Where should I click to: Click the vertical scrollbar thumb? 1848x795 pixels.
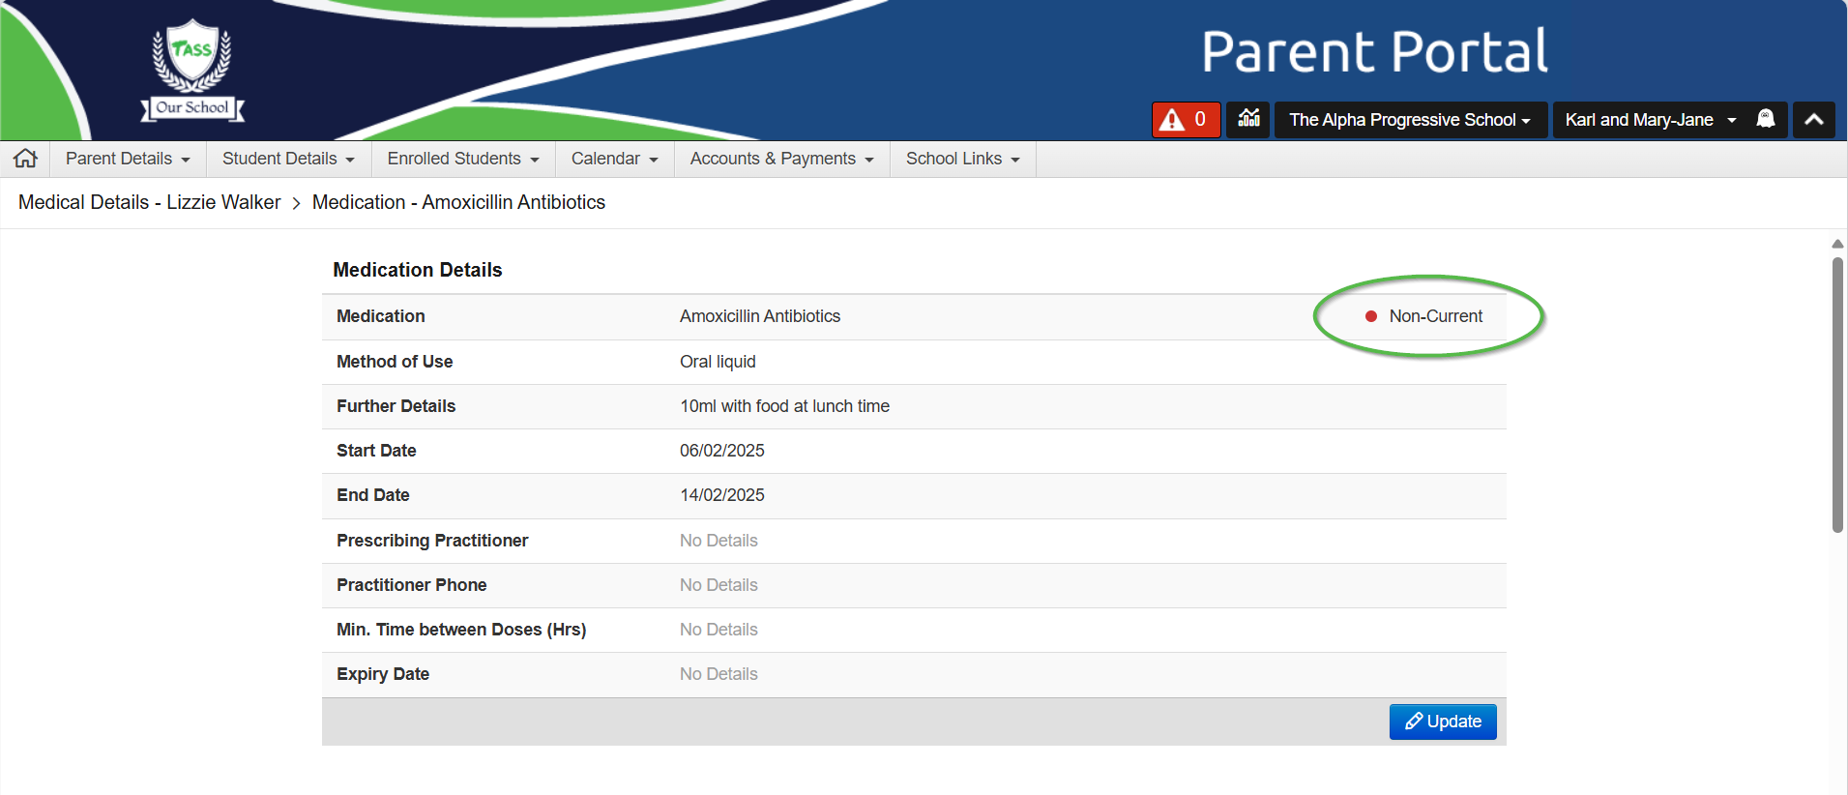click(1837, 394)
